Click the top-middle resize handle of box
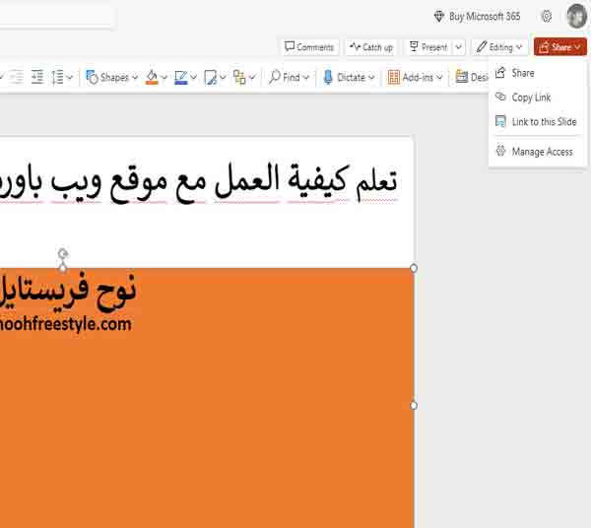591x528 pixels. [63, 268]
